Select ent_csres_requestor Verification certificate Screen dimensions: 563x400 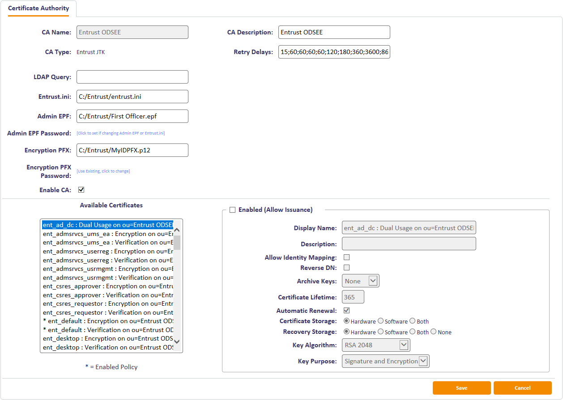(108, 312)
